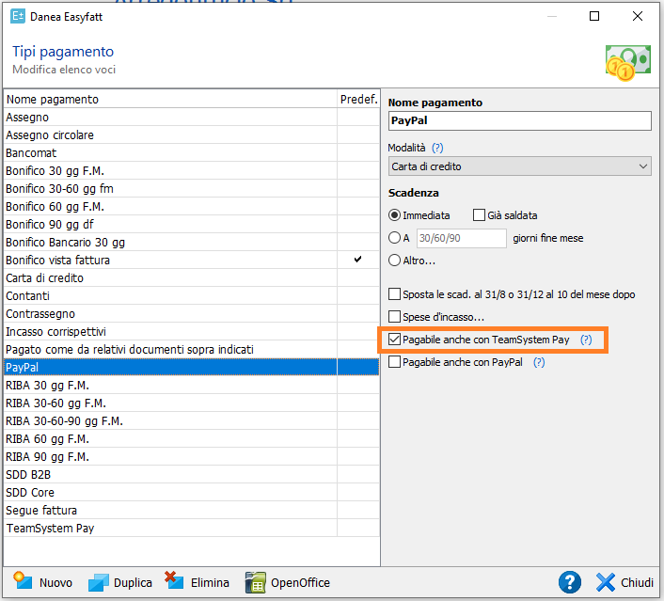Click the Elimina button label

pos(210,583)
